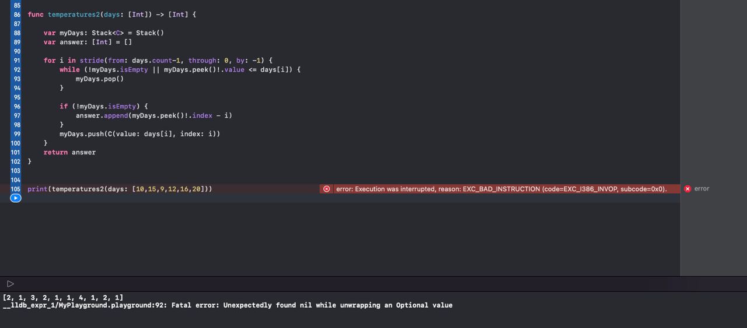Click the "[10,15,9,12,16,20]" array literal

click(x=168, y=189)
